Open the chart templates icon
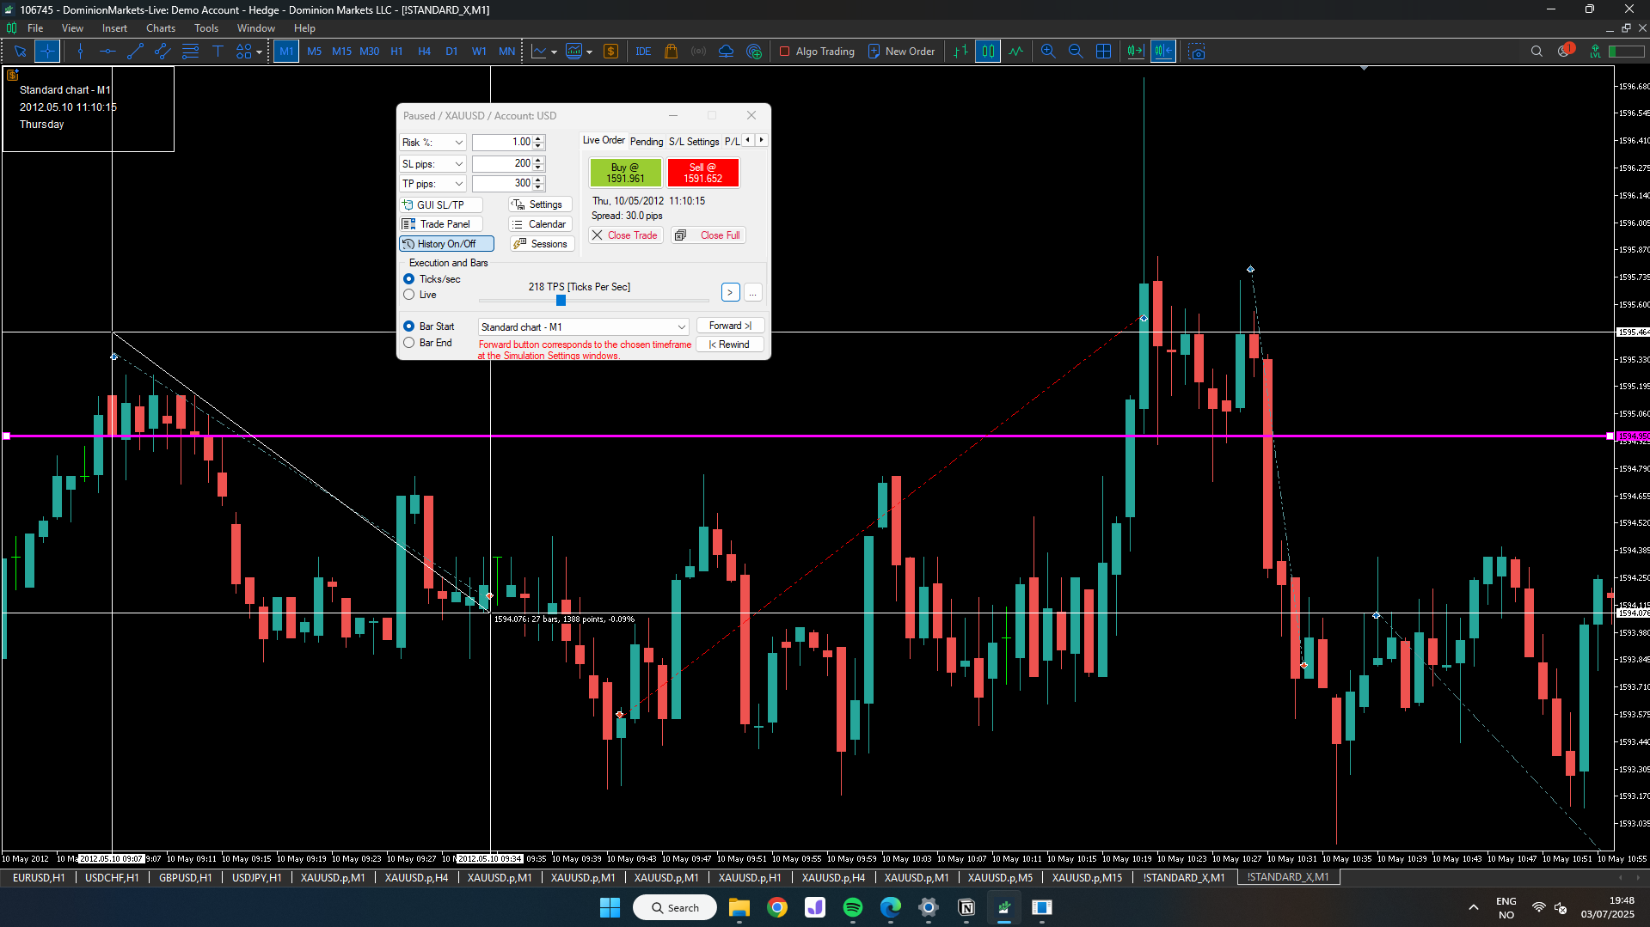The image size is (1650, 927). [x=574, y=52]
